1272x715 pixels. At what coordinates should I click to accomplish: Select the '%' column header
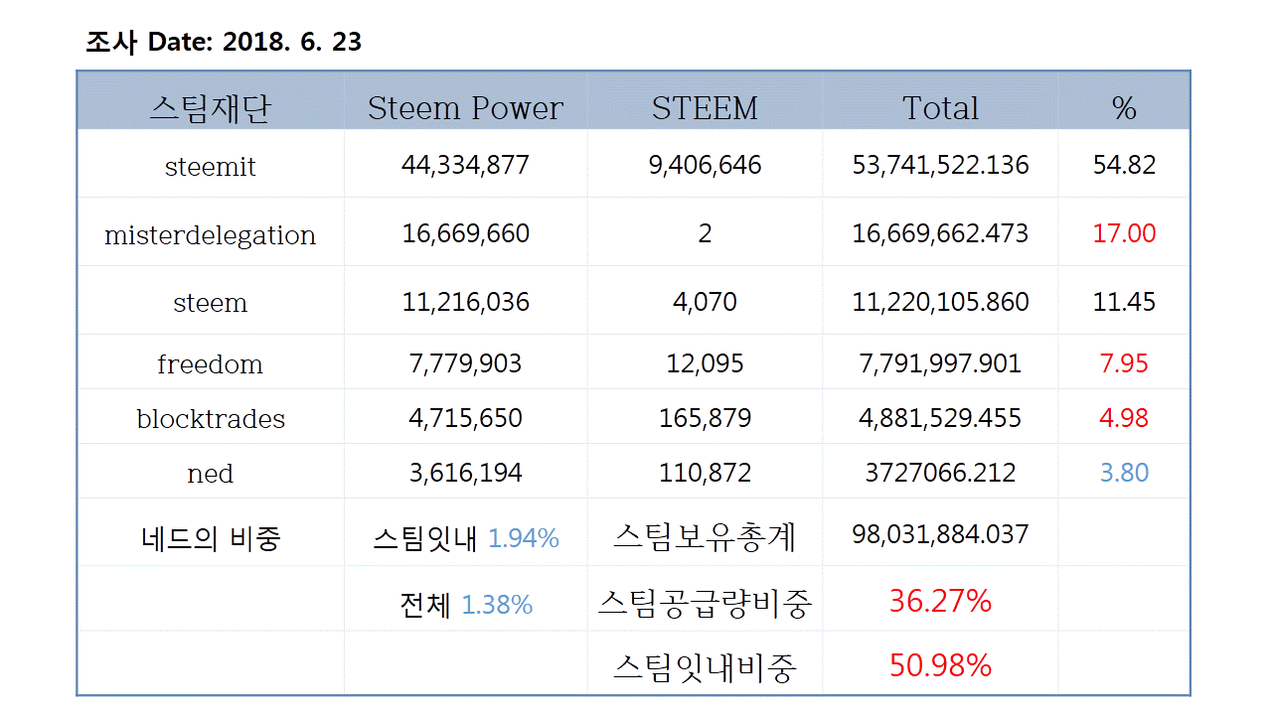click(x=1124, y=108)
